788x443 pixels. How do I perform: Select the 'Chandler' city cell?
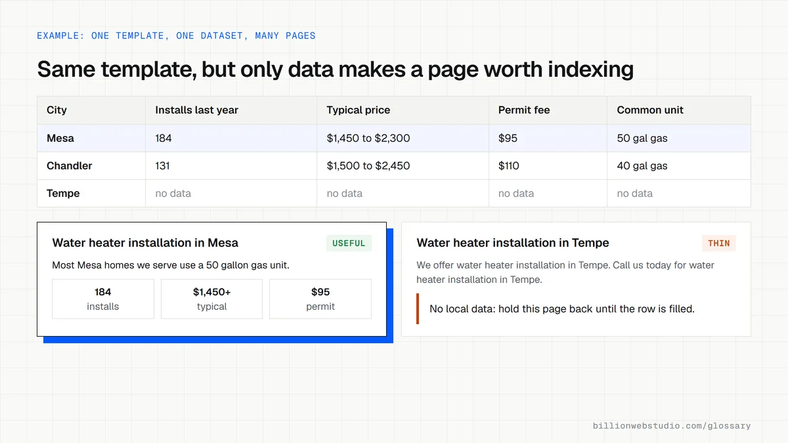coord(91,166)
